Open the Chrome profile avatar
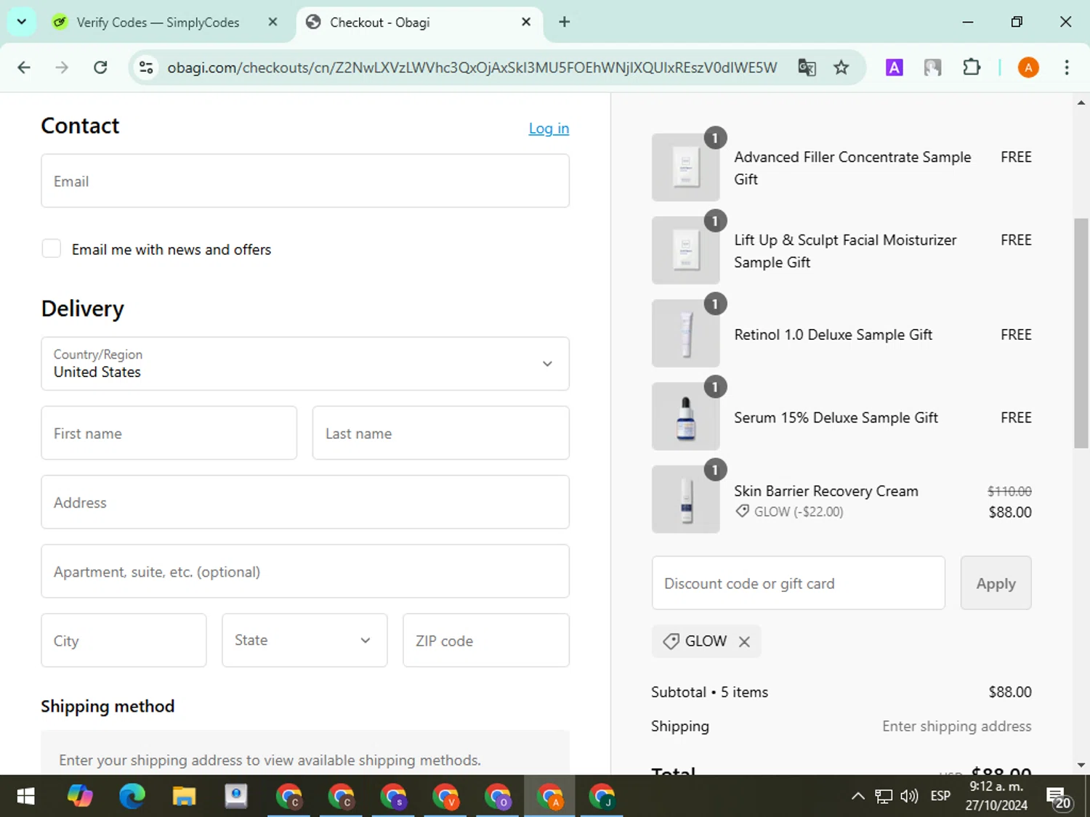1090x817 pixels. click(x=1028, y=68)
